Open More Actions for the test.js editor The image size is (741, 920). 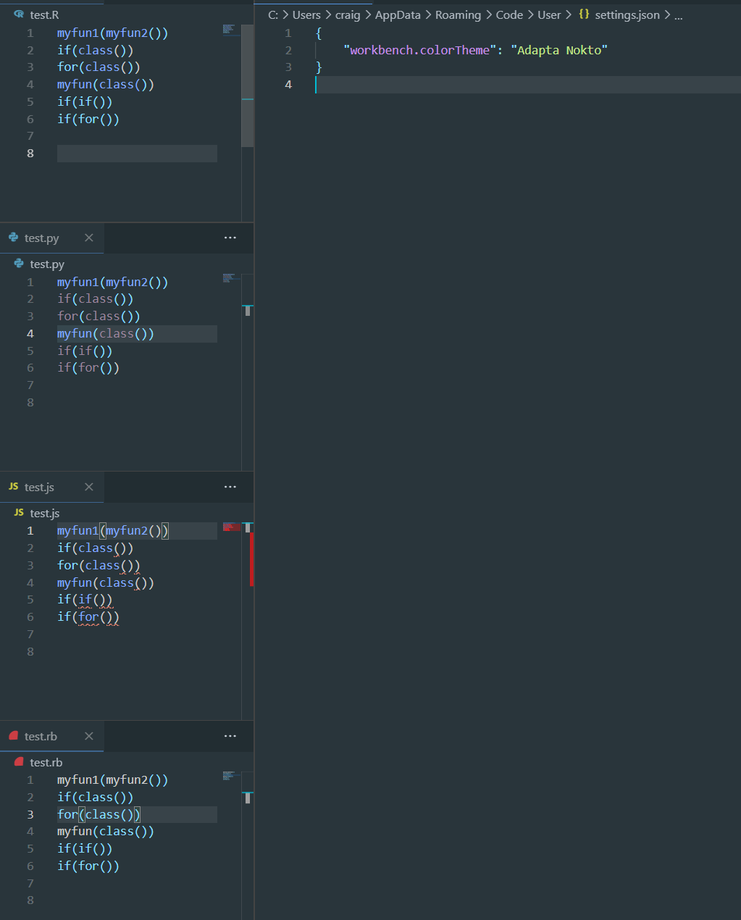230,487
